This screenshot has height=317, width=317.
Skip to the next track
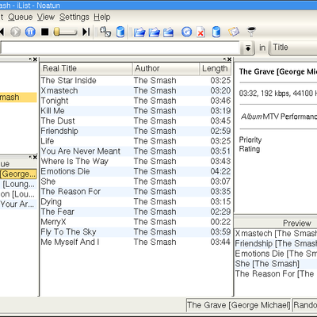(x=86, y=32)
